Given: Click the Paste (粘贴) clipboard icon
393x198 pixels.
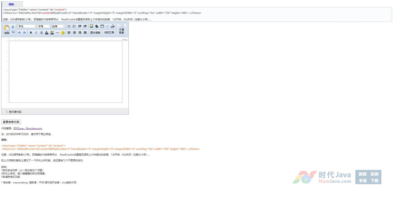Looking at the screenshot, I should click(7, 29).
